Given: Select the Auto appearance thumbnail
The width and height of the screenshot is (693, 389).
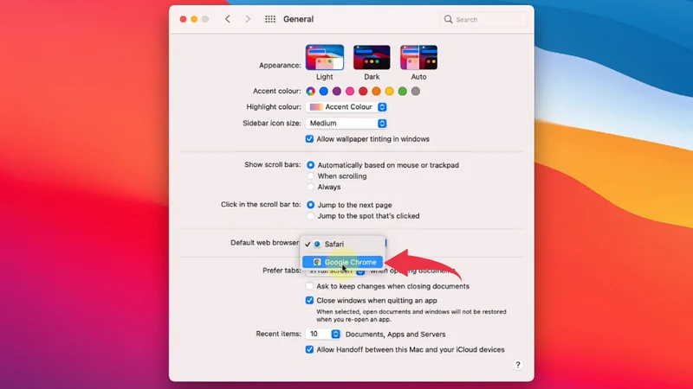Looking at the screenshot, I should coord(418,57).
